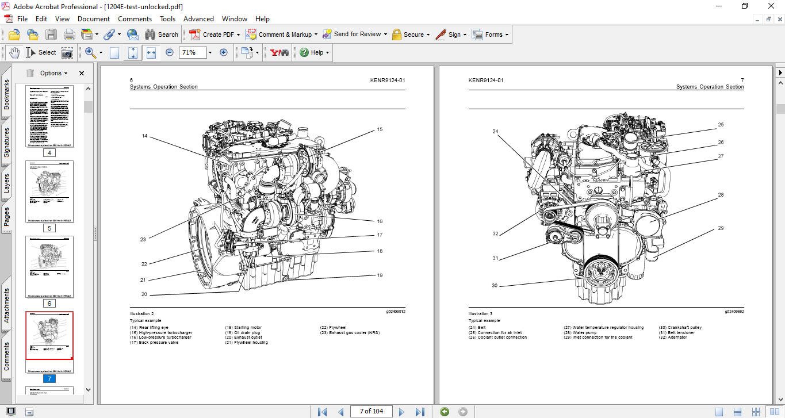The width and height of the screenshot is (785, 418).
Task: Click the Print icon
Action: [x=69, y=34]
